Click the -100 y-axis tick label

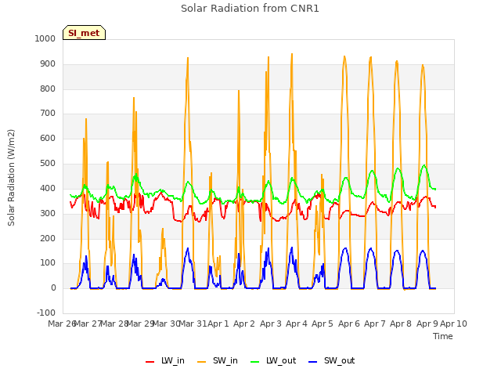(x=46, y=313)
